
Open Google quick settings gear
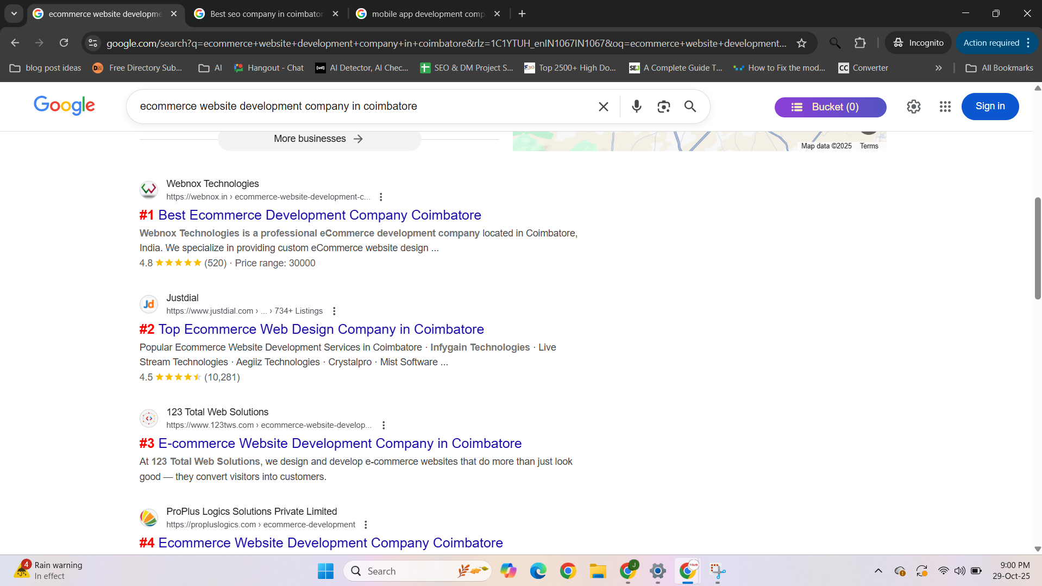[913, 107]
